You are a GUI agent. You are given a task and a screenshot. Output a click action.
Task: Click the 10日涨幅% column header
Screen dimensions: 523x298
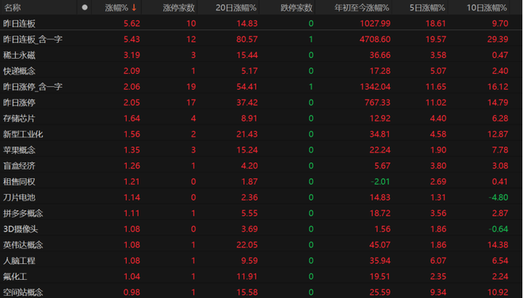(x=487, y=8)
